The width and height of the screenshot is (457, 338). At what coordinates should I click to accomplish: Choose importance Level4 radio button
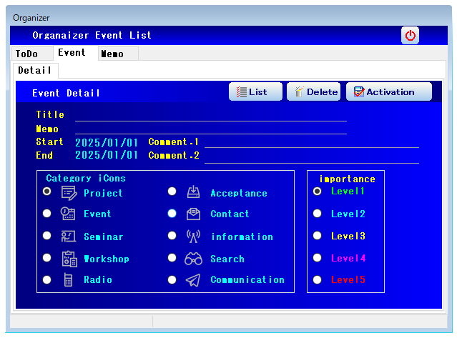click(x=317, y=258)
